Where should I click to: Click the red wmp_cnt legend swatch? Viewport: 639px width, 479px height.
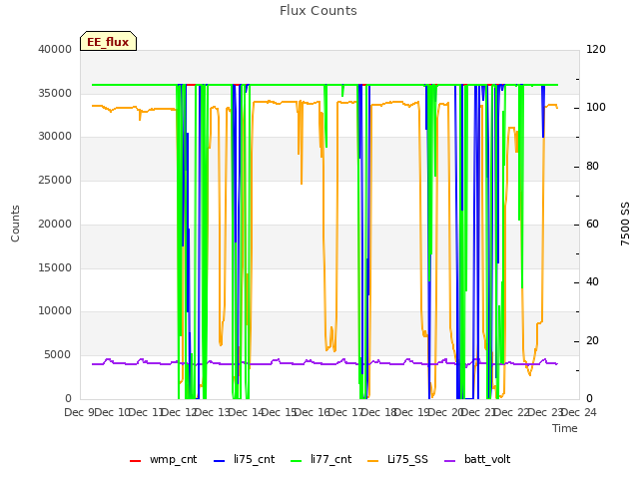coord(136,461)
